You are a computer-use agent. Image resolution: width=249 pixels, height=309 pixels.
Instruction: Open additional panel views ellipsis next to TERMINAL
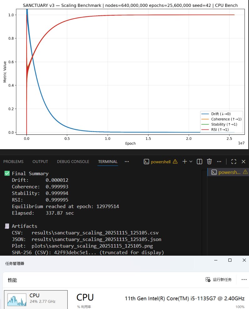pyautogui.click(x=127, y=162)
